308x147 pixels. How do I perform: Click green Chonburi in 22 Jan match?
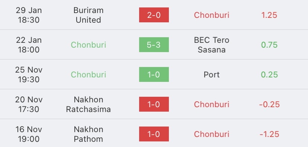89,45
